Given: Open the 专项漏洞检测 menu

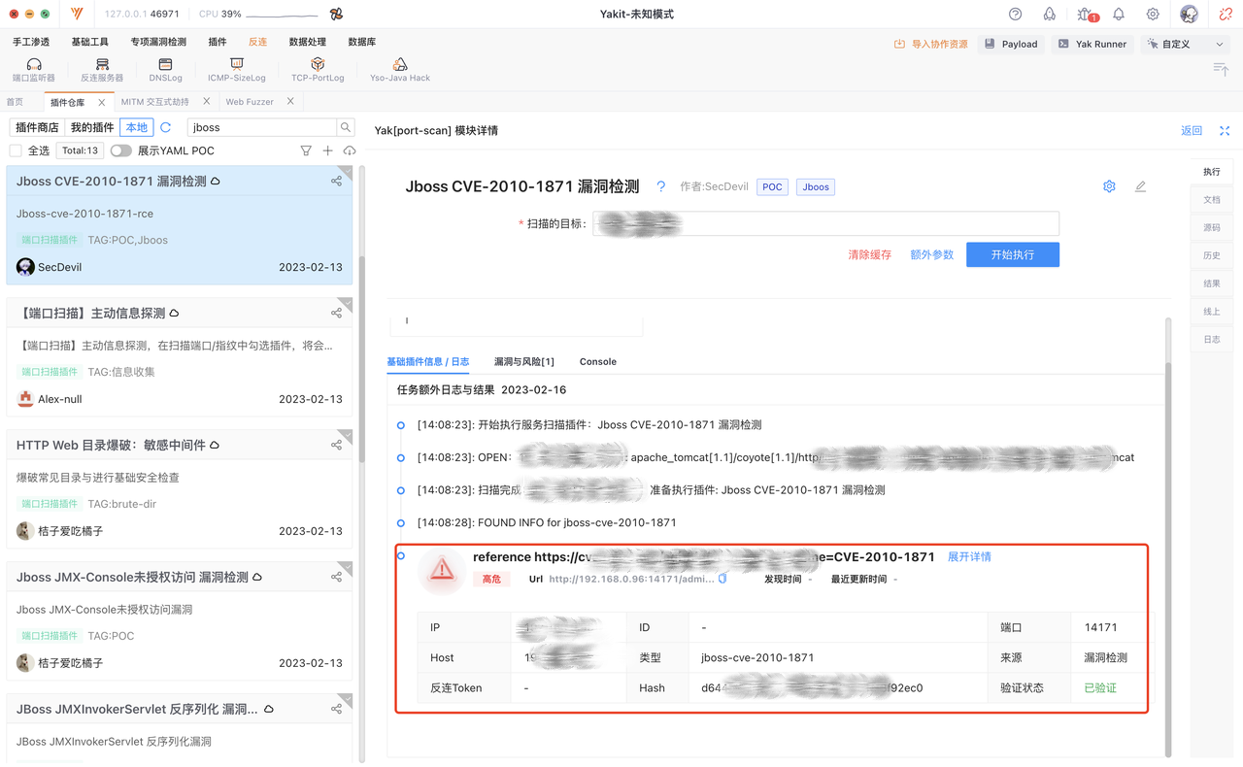Looking at the screenshot, I should pyautogui.click(x=158, y=43).
